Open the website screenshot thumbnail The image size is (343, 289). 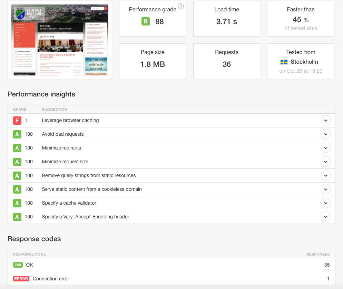click(60, 40)
